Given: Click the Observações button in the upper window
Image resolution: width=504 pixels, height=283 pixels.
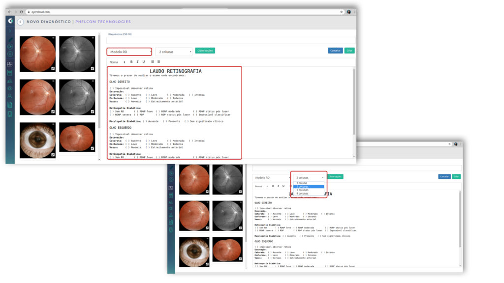Looking at the screenshot, I should click(205, 51).
